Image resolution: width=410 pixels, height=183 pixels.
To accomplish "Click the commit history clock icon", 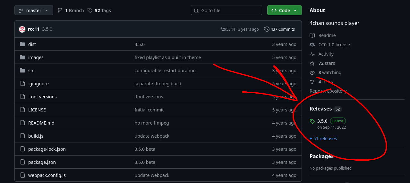I will point(267,29).
